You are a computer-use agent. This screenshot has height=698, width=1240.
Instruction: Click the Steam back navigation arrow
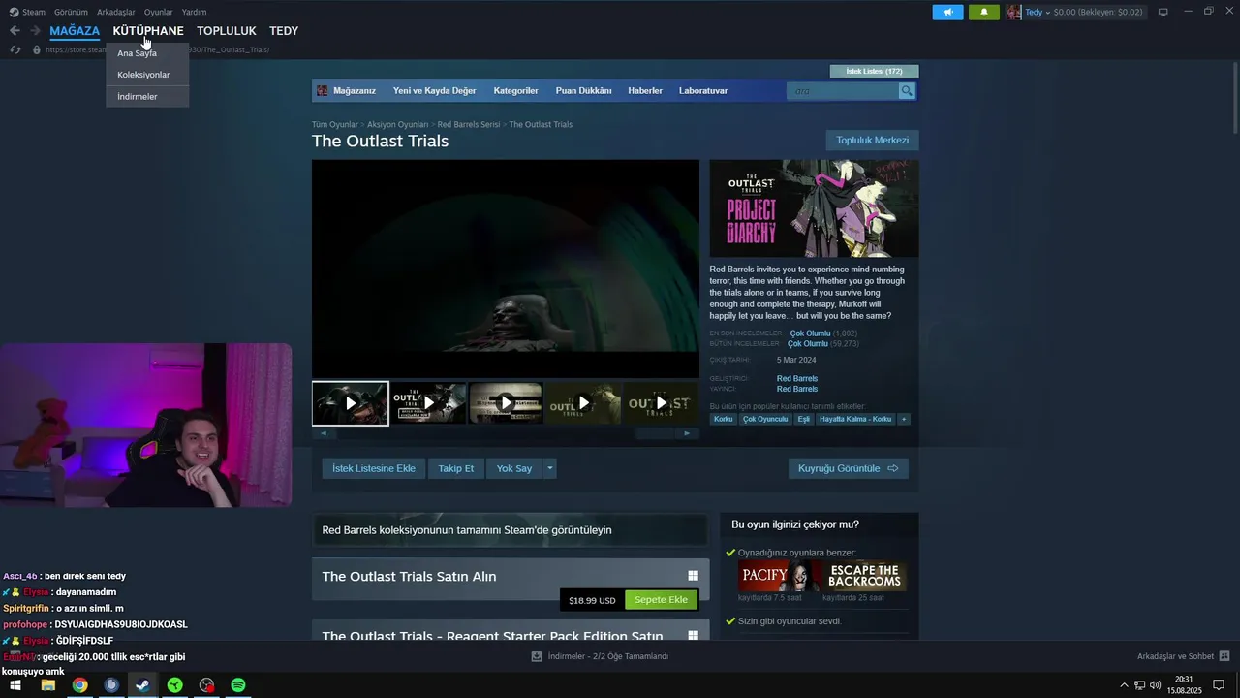point(15,31)
